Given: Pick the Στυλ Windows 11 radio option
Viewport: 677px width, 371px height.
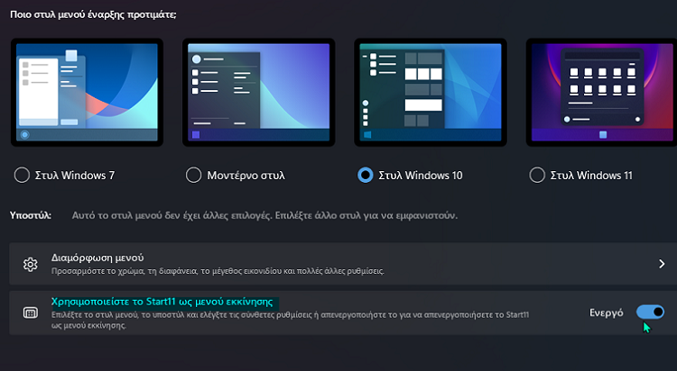Looking at the screenshot, I should (x=537, y=176).
